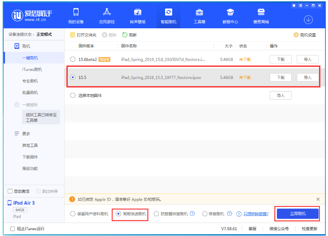
Task: Click 客服 in the status bar
Action: pyautogui.click(x=252, y=229)
